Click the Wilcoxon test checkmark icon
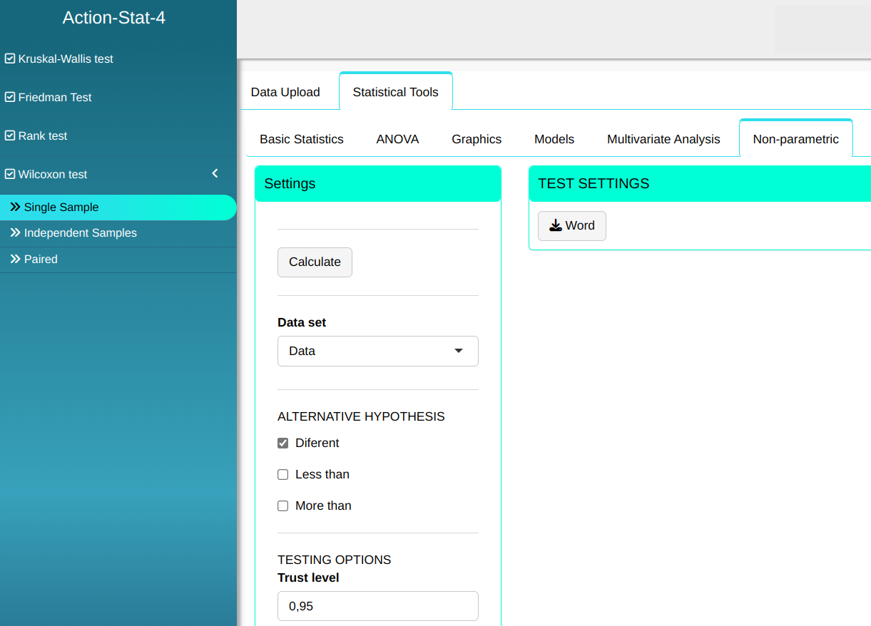Viewport: 871px width, 626px height. click(10, 175)
